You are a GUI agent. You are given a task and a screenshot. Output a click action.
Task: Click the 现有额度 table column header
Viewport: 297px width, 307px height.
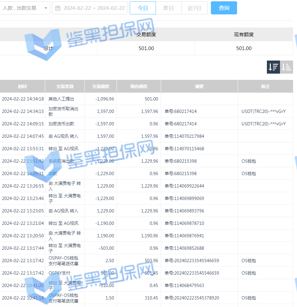point(139,86)
